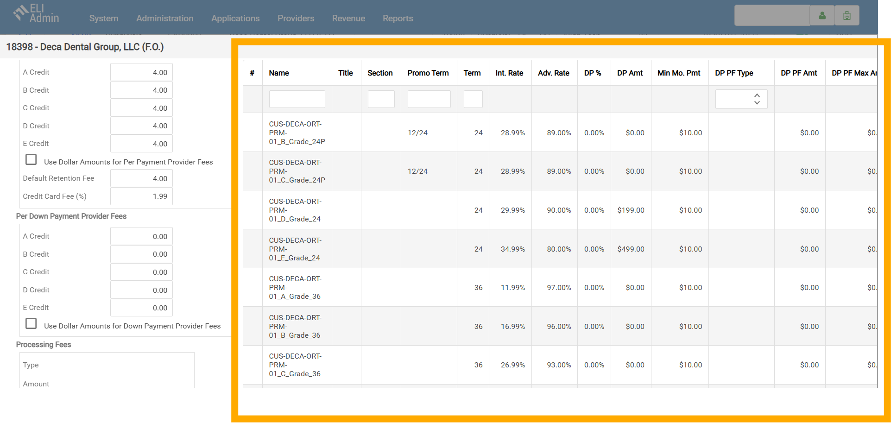Sort table by Adv. Rate column header

tap(553, 73)
